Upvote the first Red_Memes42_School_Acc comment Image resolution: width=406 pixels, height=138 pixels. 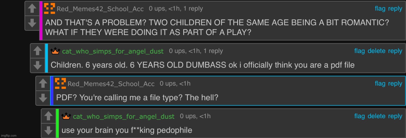pyautogui.click(x=32, y=9)
